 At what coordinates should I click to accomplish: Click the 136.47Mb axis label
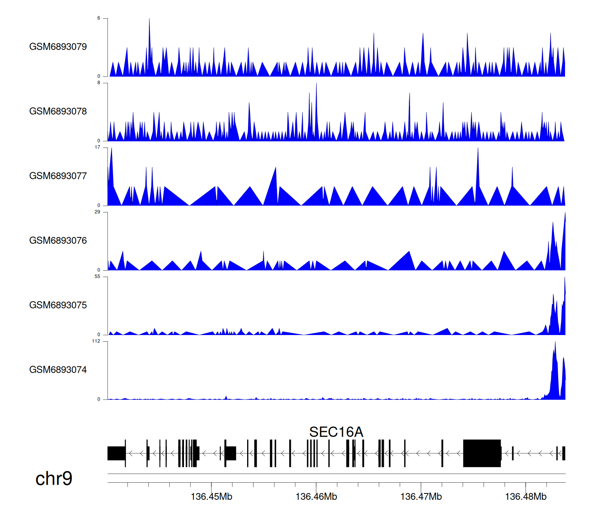point(421,497)
